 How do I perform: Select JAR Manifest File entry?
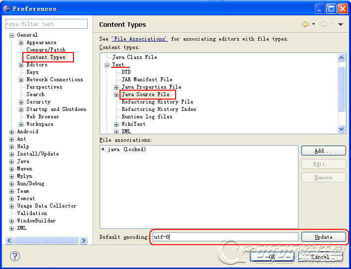[147, 80]
